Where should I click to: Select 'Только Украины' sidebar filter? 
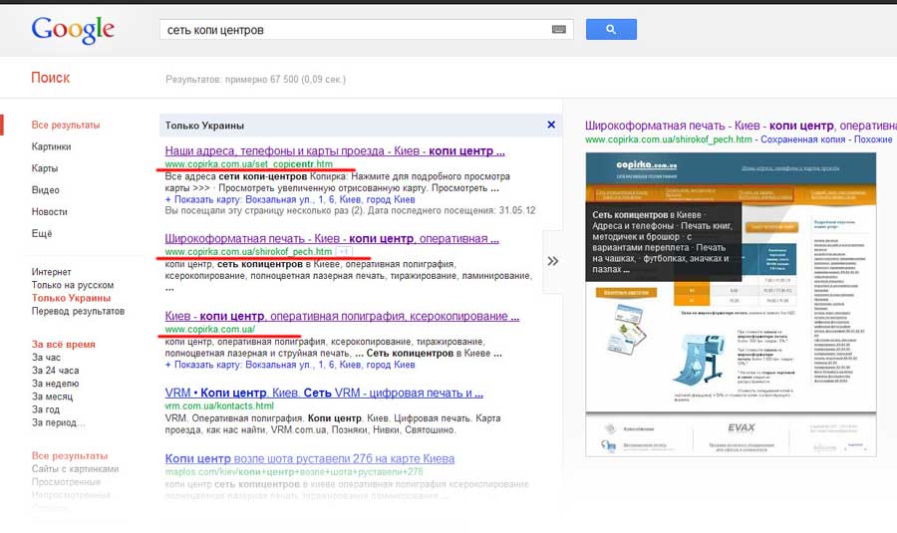[x=71, y=298]
